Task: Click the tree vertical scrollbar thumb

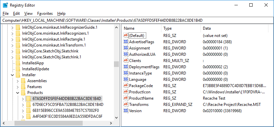Action: pos(116,64)
